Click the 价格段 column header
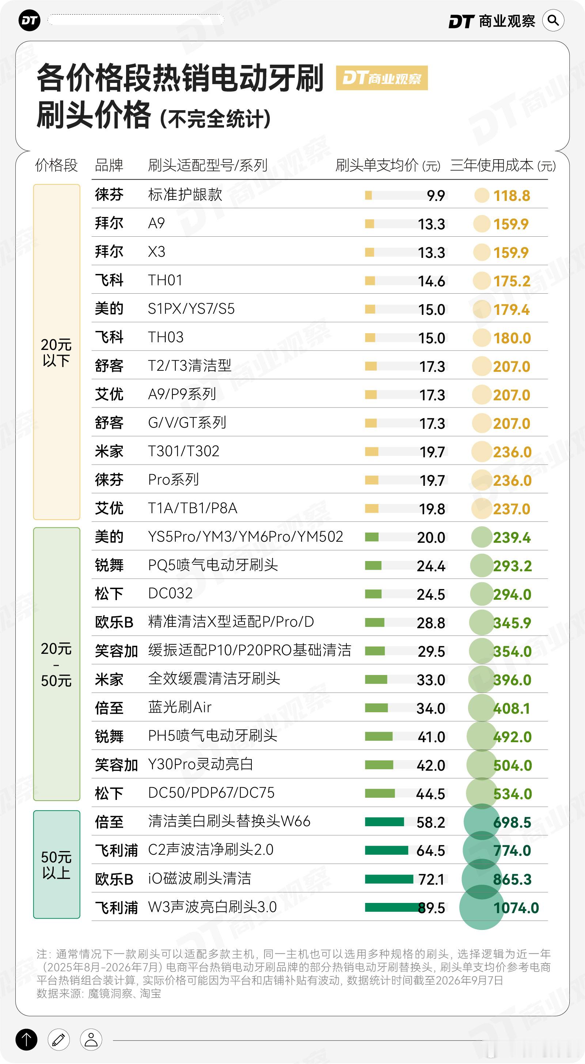This screenshot has width=585, height=1064. pyautogui.click(x=56, y=165)
